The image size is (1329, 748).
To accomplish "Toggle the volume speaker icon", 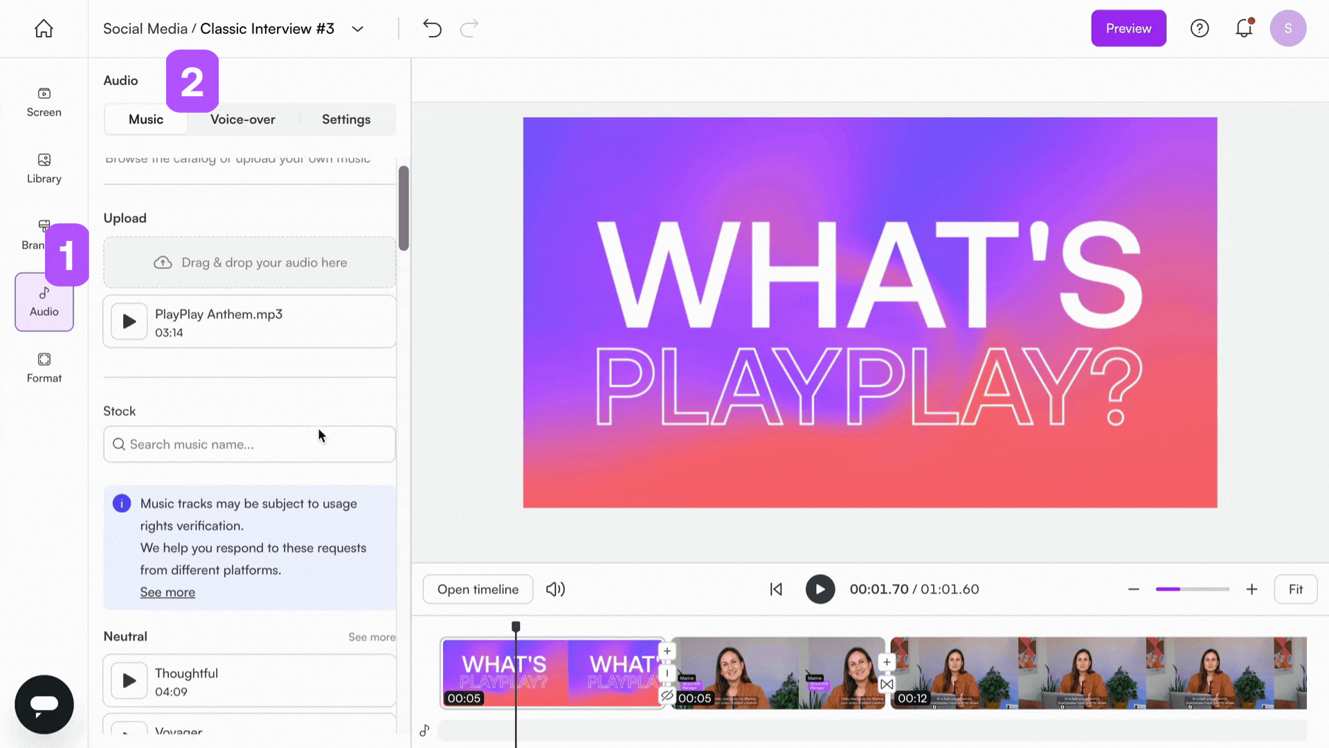I will coord(555,589).
